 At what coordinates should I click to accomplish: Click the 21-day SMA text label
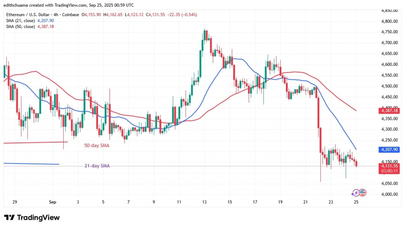click(x=97, y=166)
